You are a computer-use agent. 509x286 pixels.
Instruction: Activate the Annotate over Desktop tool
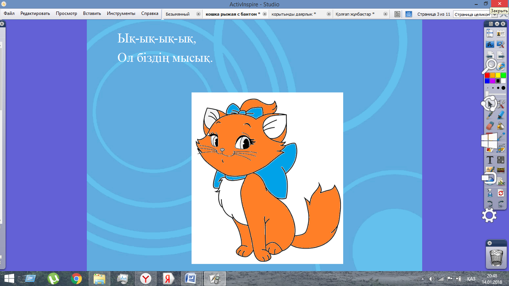click(490, 44)
